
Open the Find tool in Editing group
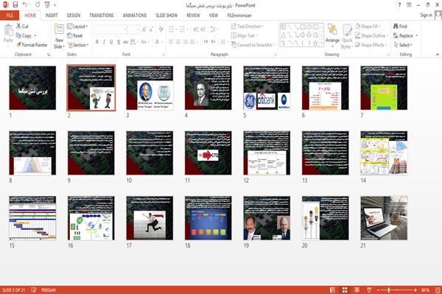(x=400, y=27)
